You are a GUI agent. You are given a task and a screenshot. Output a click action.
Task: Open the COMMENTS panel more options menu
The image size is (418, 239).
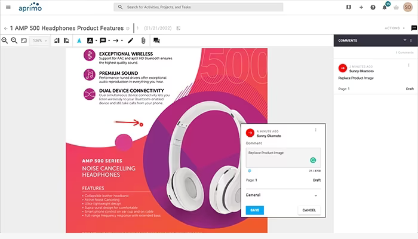pyautogui.click(x=411, y=40)
